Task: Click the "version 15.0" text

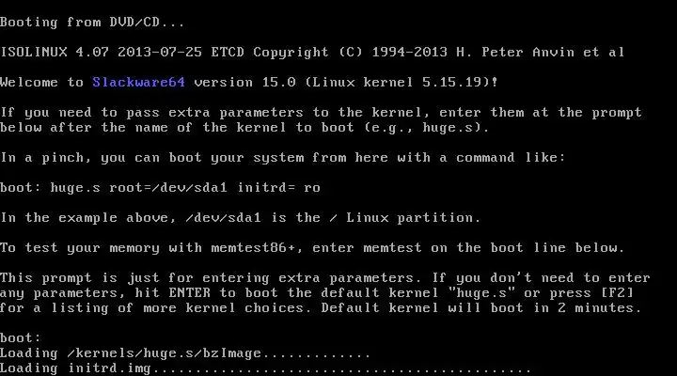Action: 244,82
